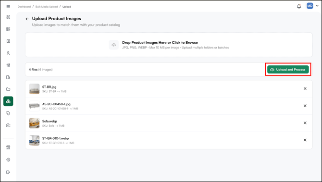Remove AS-2C-101458-1.jpg from the list
This screenshot has width=322, height=182.
305,106
